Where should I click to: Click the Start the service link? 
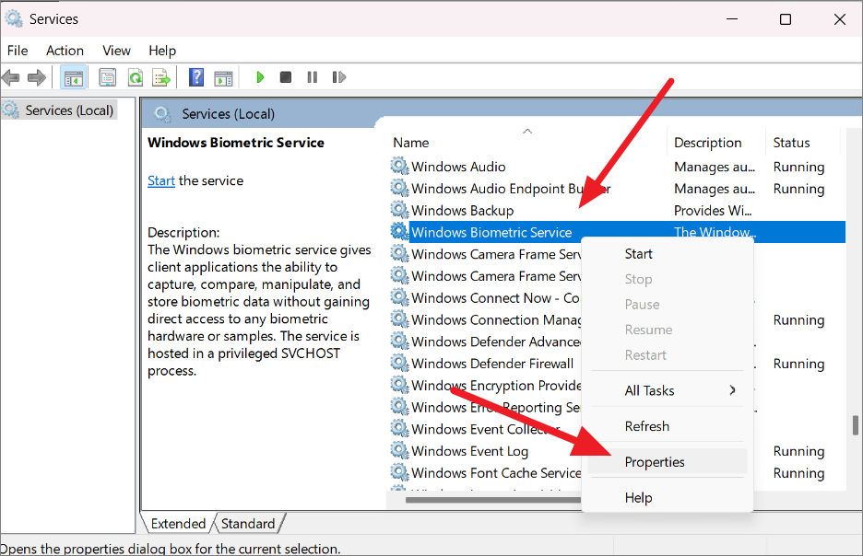point(161,180)
